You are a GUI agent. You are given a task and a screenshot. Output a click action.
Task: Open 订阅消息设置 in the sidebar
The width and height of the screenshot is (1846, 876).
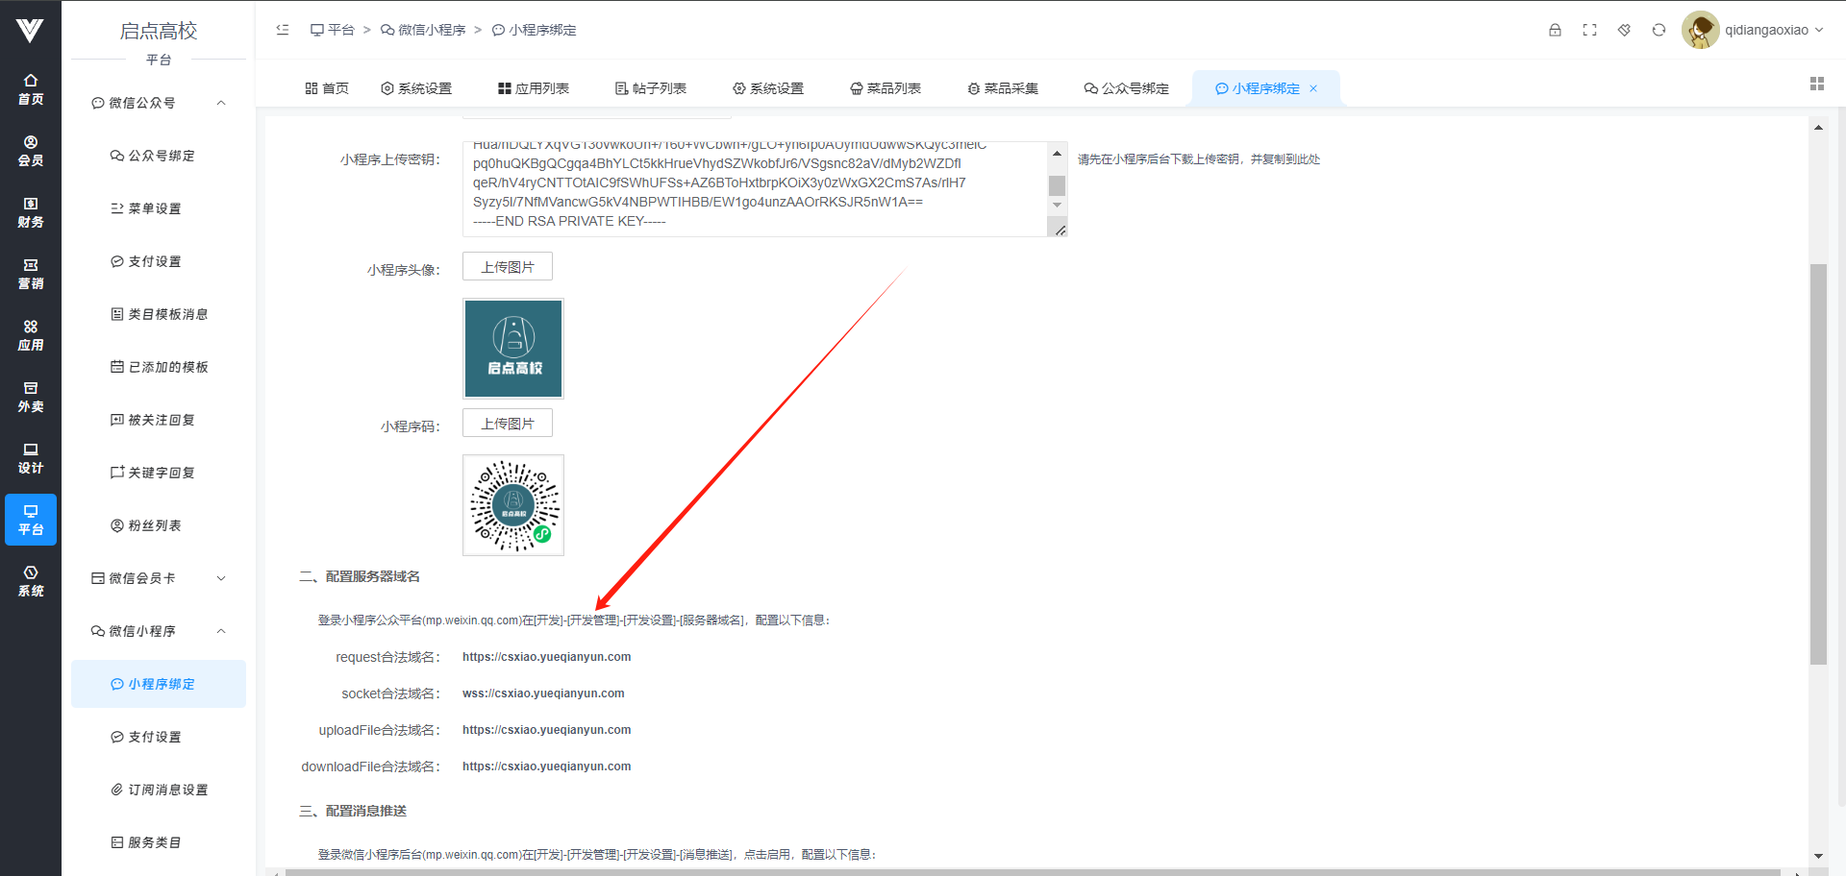tap(159, 790)
